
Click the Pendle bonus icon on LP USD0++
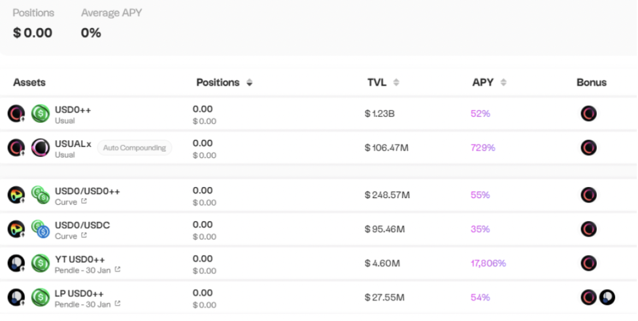point(607,297)
